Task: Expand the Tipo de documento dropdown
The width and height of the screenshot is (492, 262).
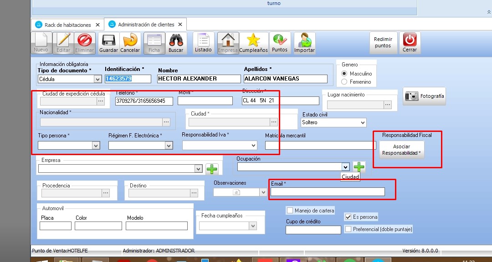Action: (97, 79)
